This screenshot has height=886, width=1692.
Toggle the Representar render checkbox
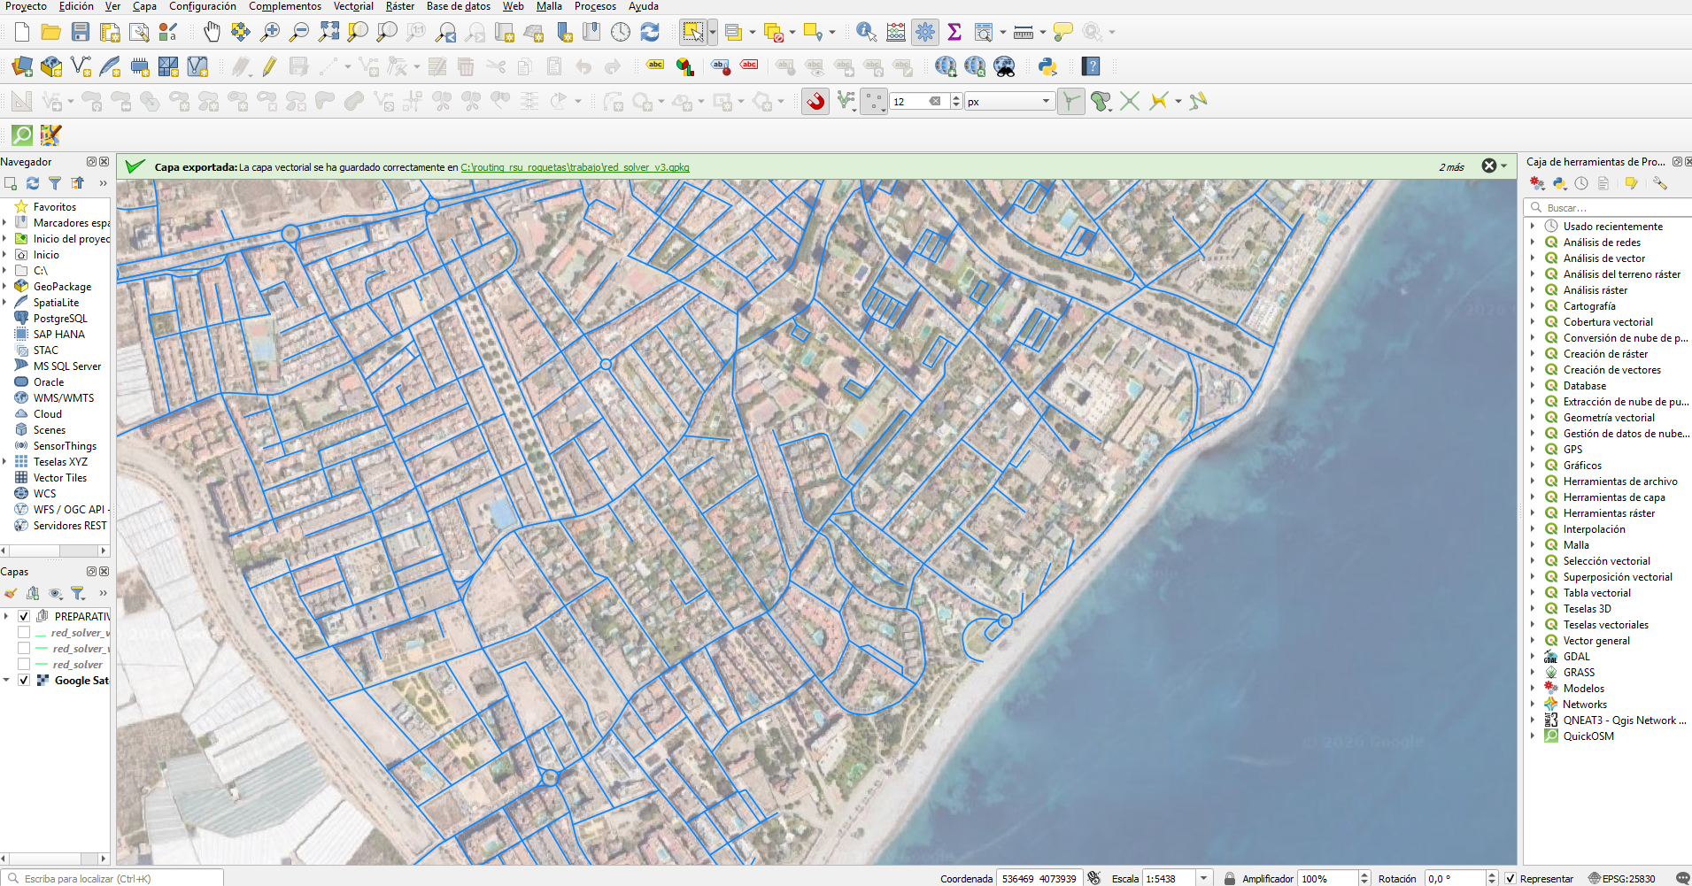click(x=1510, y=879)
